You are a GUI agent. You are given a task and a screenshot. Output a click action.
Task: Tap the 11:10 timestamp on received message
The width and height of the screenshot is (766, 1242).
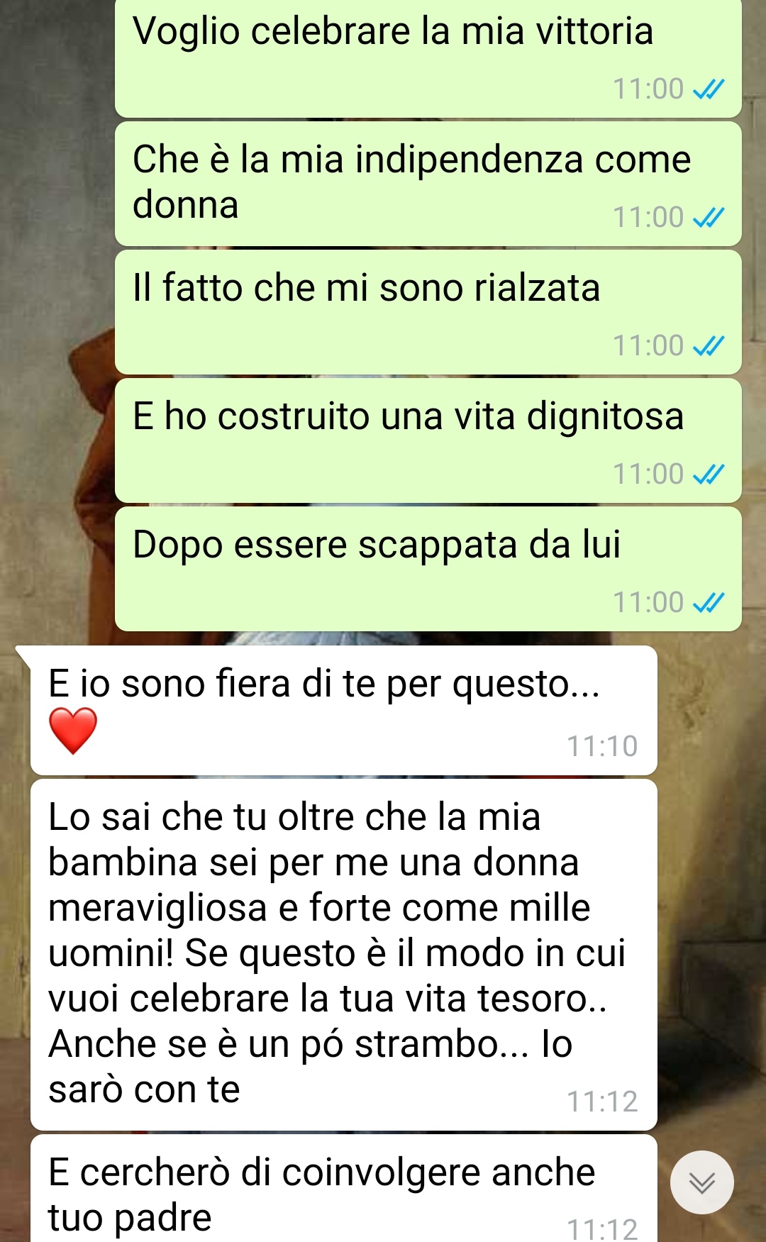(x=602, y=746)
